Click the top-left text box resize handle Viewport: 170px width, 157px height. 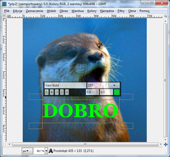36,97
